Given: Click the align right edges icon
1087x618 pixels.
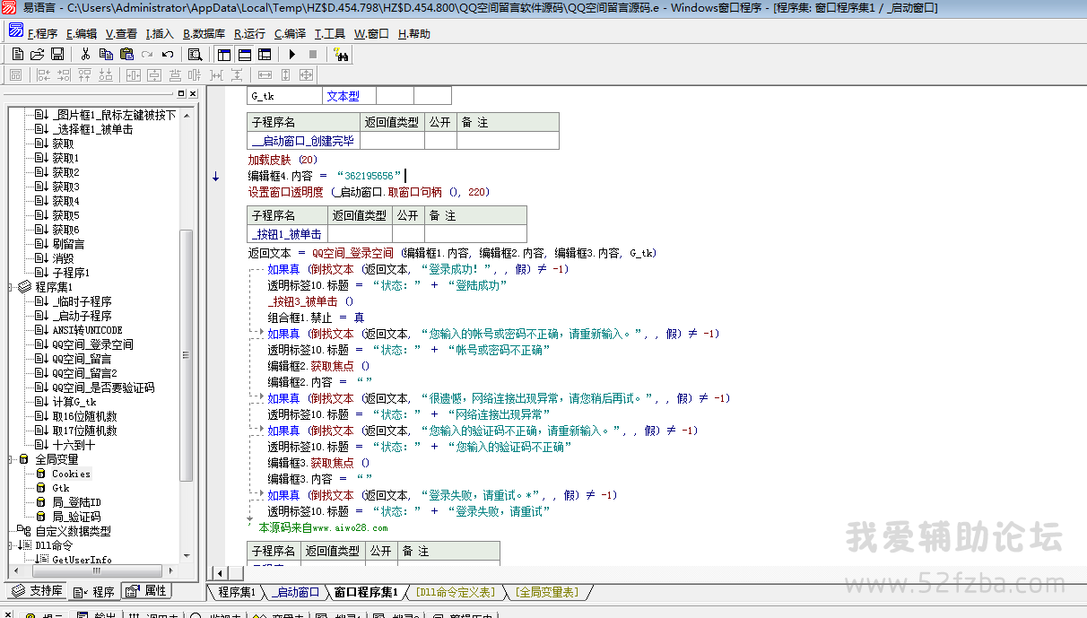Looking at the screenshot, I should [x=63, y=75].
